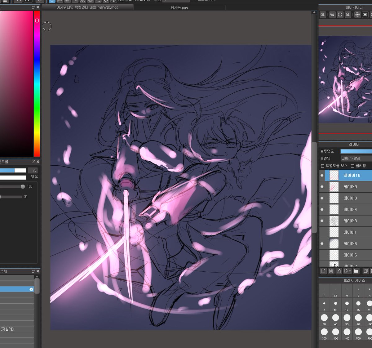The image size is (372, 348).
Task: Close the color panel
Action: coord(38,7)
